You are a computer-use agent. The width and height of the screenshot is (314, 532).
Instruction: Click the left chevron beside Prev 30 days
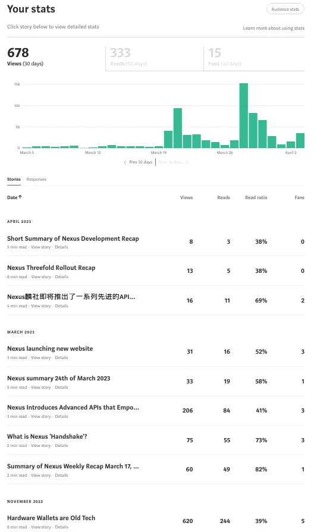(x=125, y=162)
